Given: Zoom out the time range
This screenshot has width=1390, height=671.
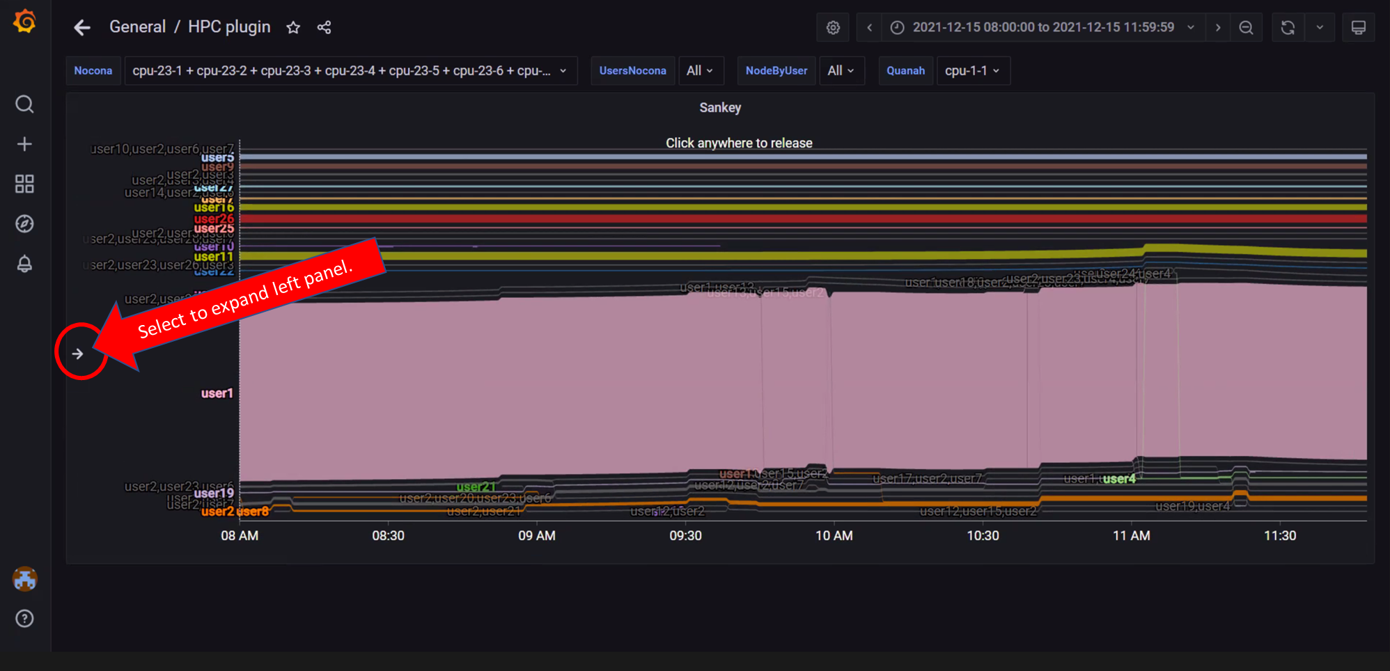Looking at the screenshot, I should pos(1247,27).
